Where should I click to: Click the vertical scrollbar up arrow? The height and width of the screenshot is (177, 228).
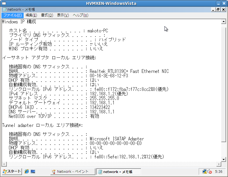pos(223,22)
